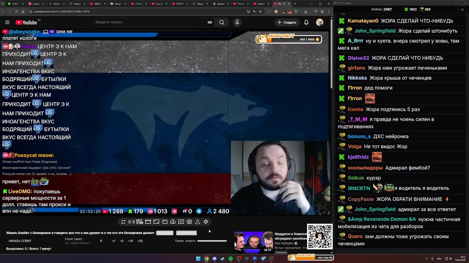Open a new browser tab
This screenshot has height=263, width=469.
click(x=295, y=4)
